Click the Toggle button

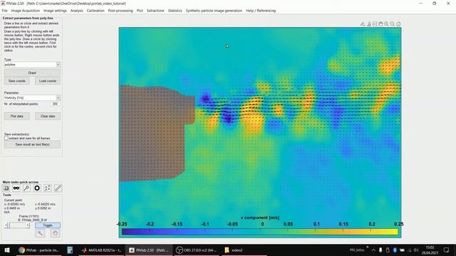(x=48, y=225)
